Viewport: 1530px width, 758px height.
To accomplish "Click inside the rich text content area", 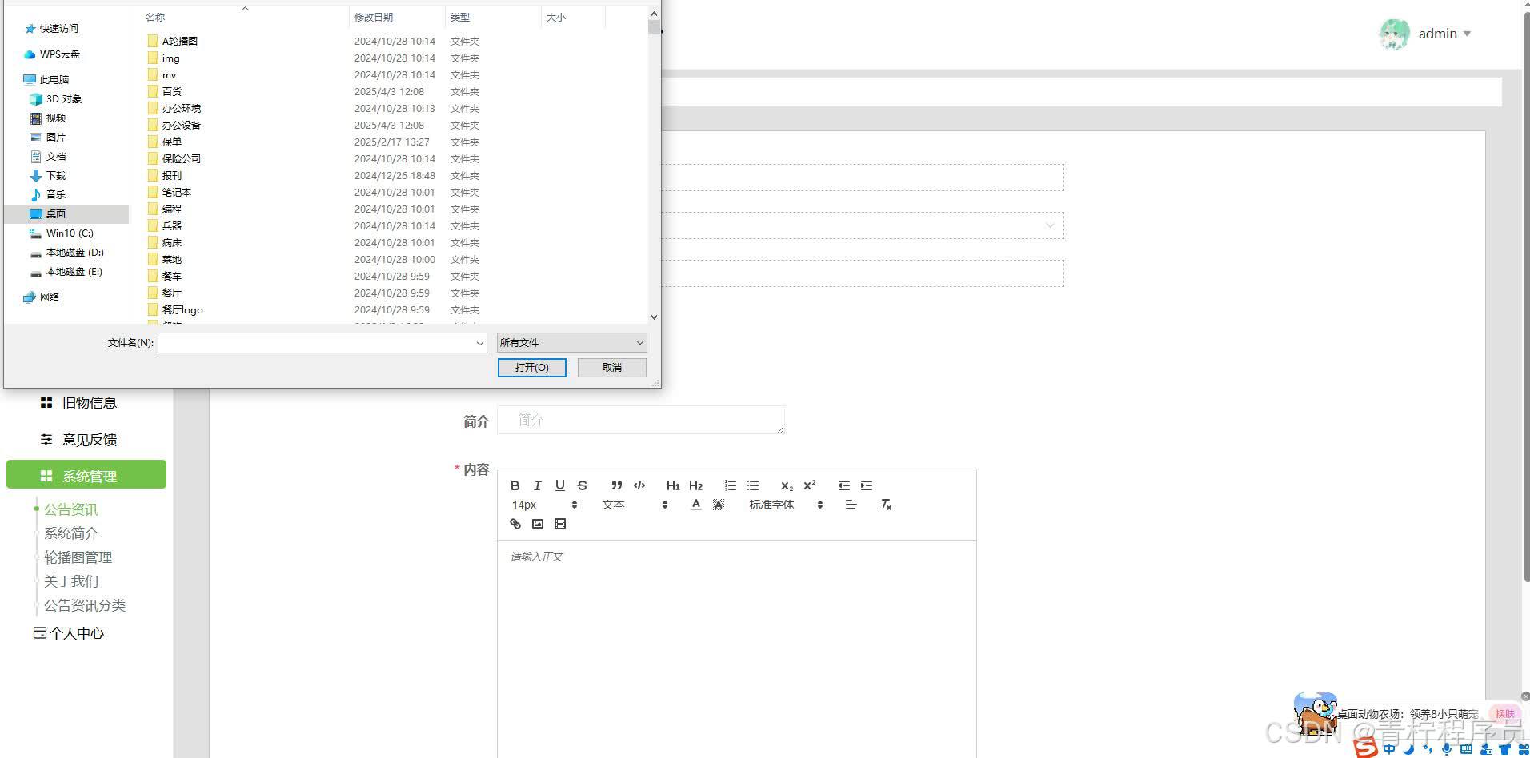I will (736, 648).
